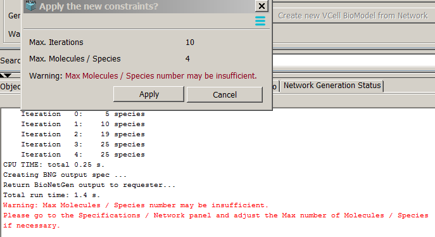Click the 'CPU TIME: total 0.25 s.' line

click(54, 165)
